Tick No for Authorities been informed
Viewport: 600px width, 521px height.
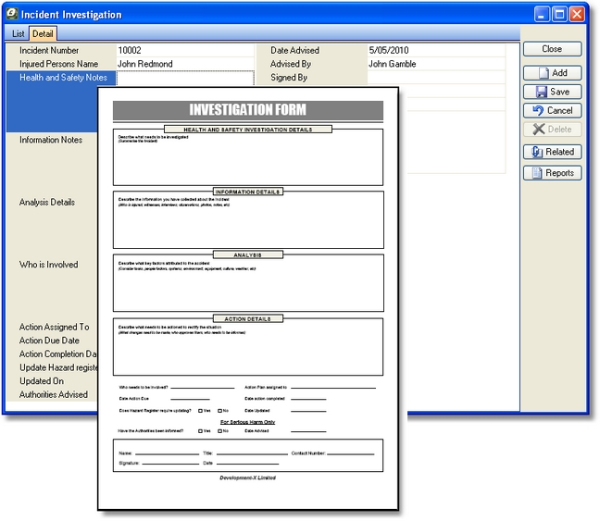click(220, 431)
